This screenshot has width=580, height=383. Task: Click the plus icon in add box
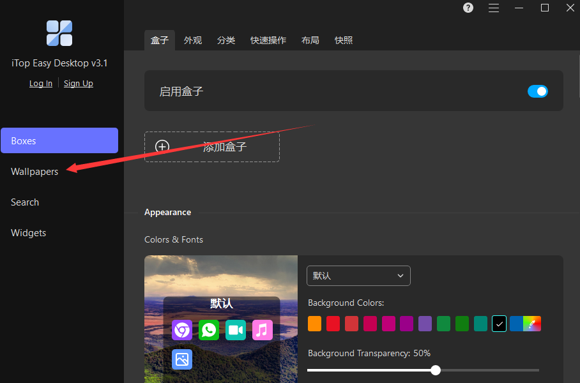click(x=162, y=147)
